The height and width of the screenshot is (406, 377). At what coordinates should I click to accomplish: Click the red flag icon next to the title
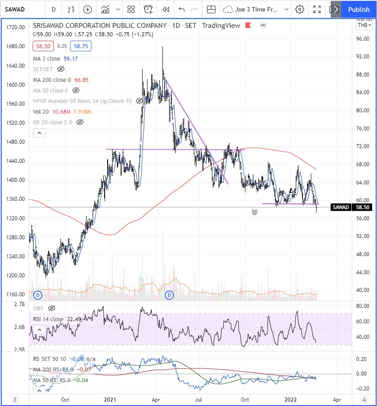[x=248, y=25]
